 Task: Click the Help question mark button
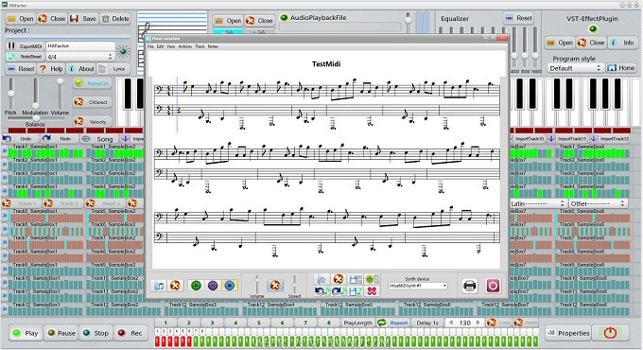[x=51, y=69]
